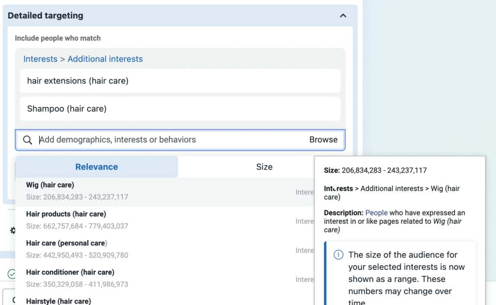496x305 pixels.
Task: Switch to the Size tab
Action: [x=264, y=167]
